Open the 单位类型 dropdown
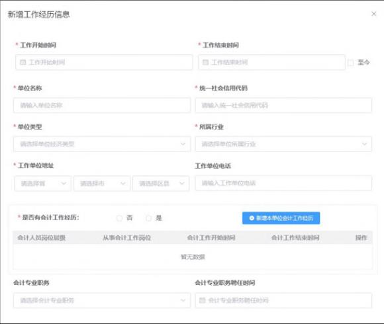Screen dimensions: 384x324 [x=102, y=143]
